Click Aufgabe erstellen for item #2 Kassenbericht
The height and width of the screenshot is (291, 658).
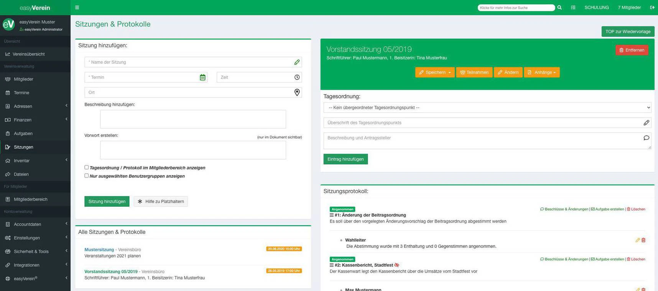(607, 259)
